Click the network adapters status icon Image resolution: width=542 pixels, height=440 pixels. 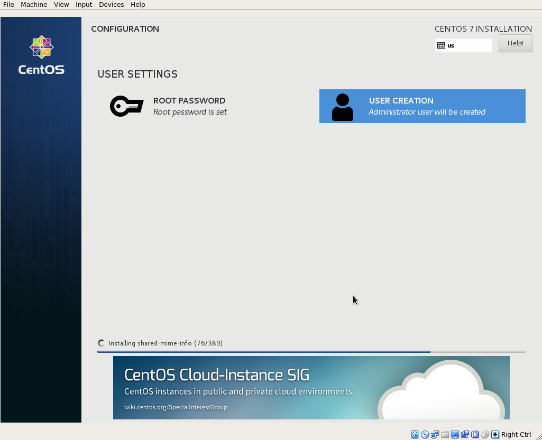[x=435, y=434]
